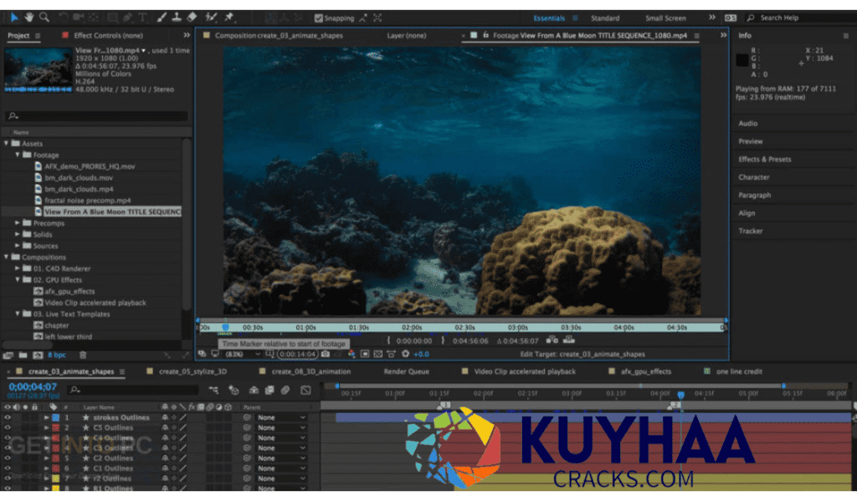Image resolution: width=857 pixels, height=501 pixels.
Task: Select the Puppet Pin tool
Action: tap(229, 16)
